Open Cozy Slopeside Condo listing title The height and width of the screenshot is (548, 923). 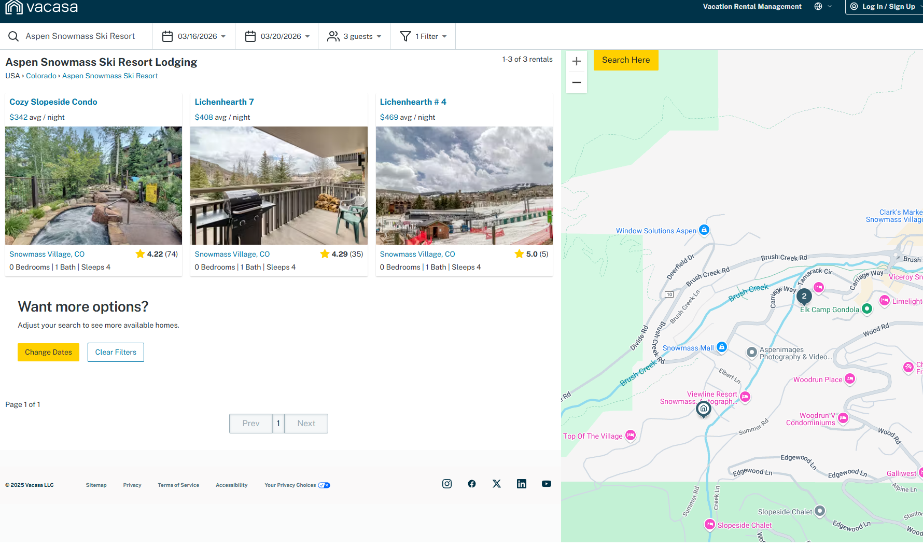point(53,102)
